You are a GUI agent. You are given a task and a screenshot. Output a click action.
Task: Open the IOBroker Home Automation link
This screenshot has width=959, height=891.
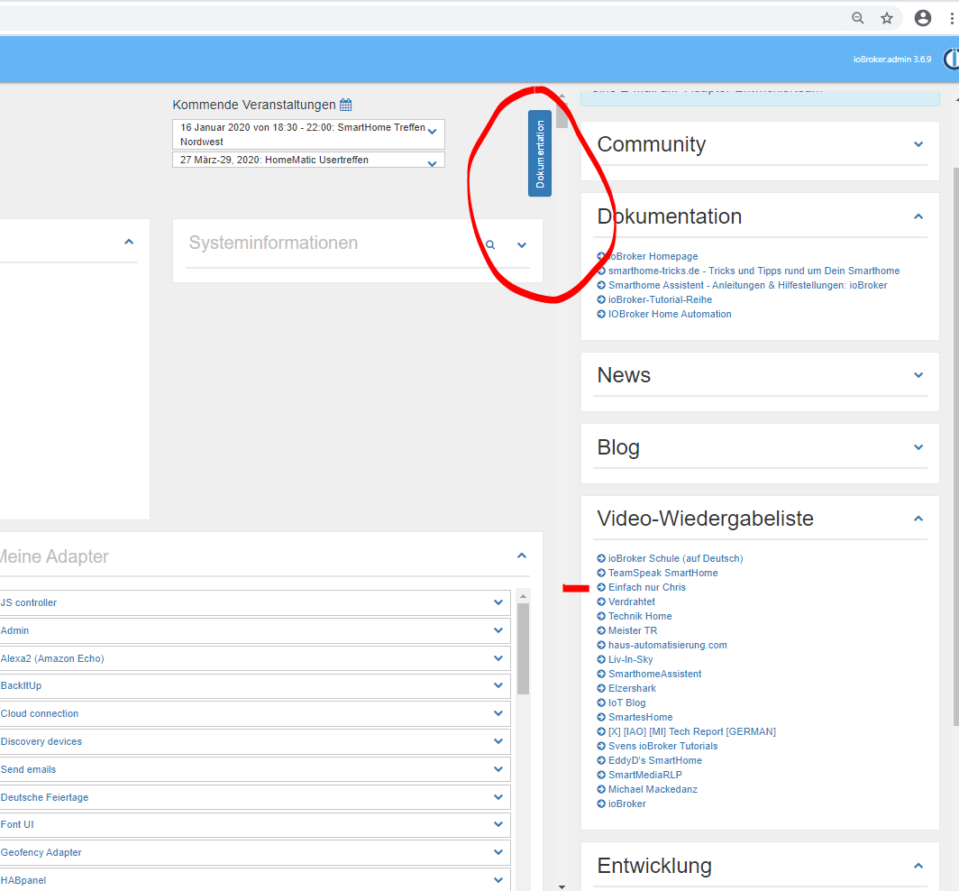(x=670, y=314)
